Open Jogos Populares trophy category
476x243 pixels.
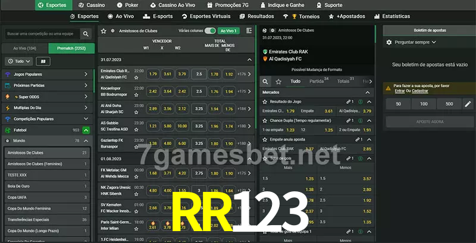click(x=47, y=74)
